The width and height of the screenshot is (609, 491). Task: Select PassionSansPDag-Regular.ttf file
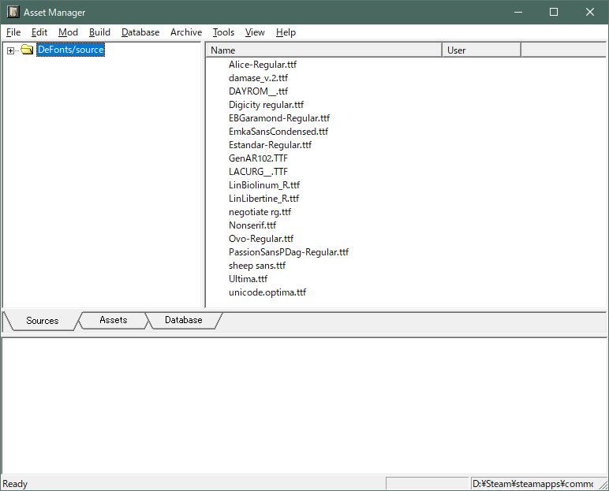pyautogui.click(x=288, y=252)
